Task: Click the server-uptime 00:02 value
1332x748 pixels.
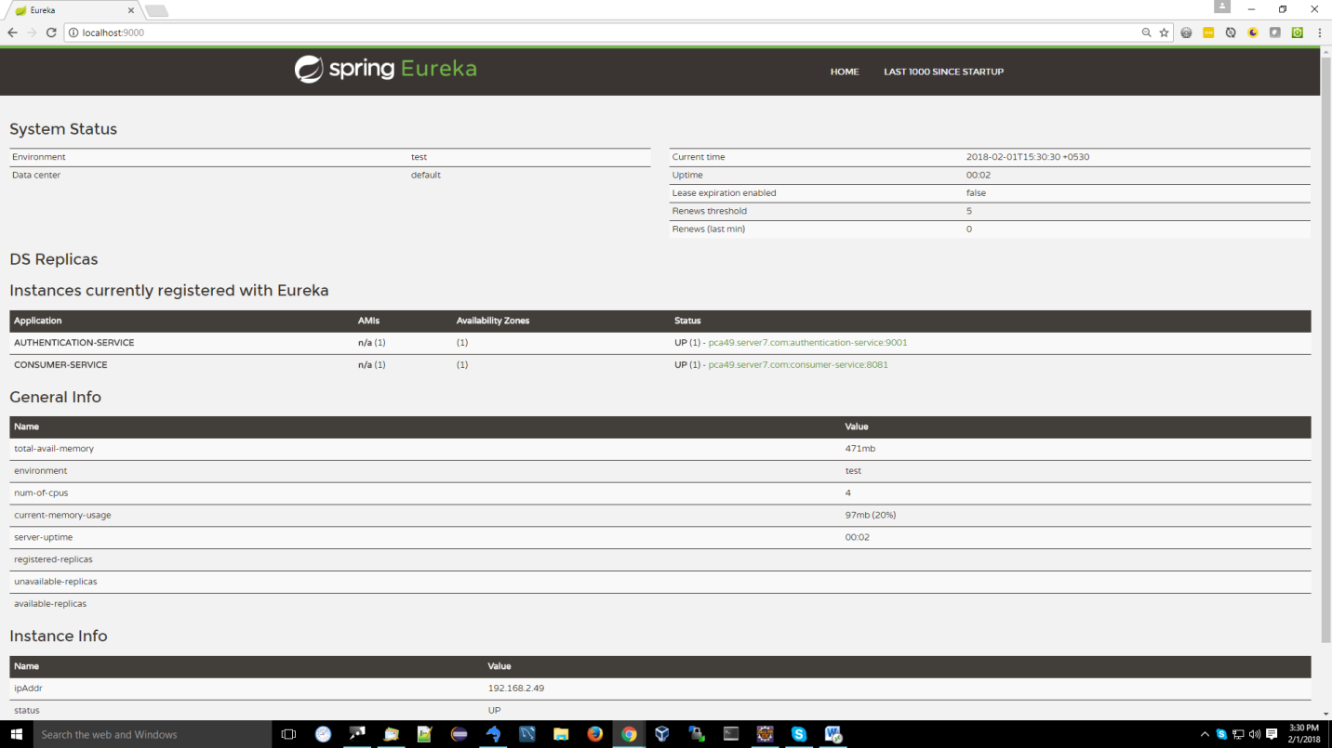Action: tap(858, 538)
